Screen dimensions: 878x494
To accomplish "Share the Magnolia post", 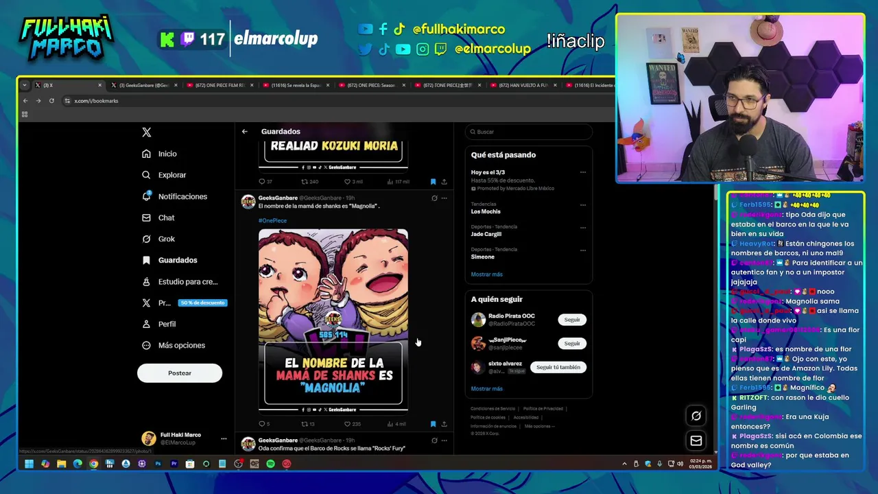I will (x=444, y=424).
